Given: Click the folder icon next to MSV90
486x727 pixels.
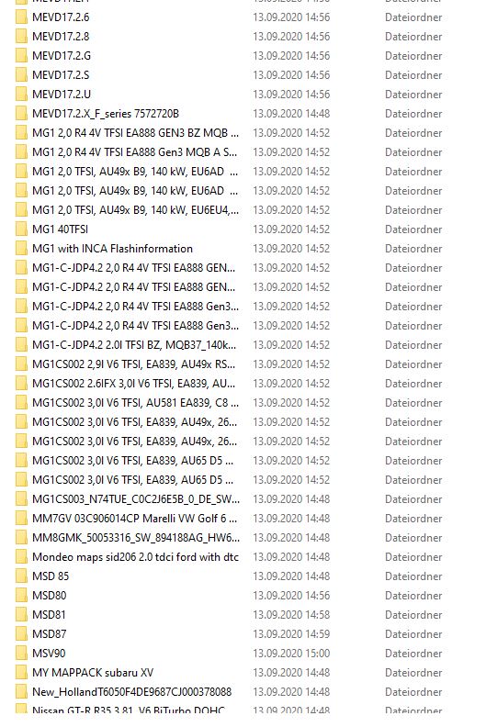Looking at the screenshot, I should coord(21,654).
